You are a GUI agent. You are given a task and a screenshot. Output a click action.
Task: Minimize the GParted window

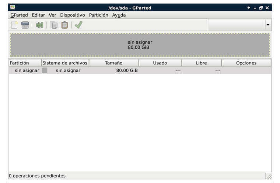coord(255,8)
